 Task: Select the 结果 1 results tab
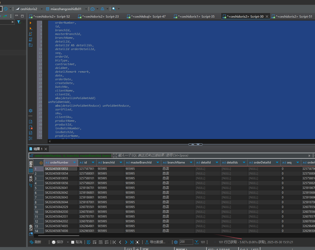coord(38,149)
